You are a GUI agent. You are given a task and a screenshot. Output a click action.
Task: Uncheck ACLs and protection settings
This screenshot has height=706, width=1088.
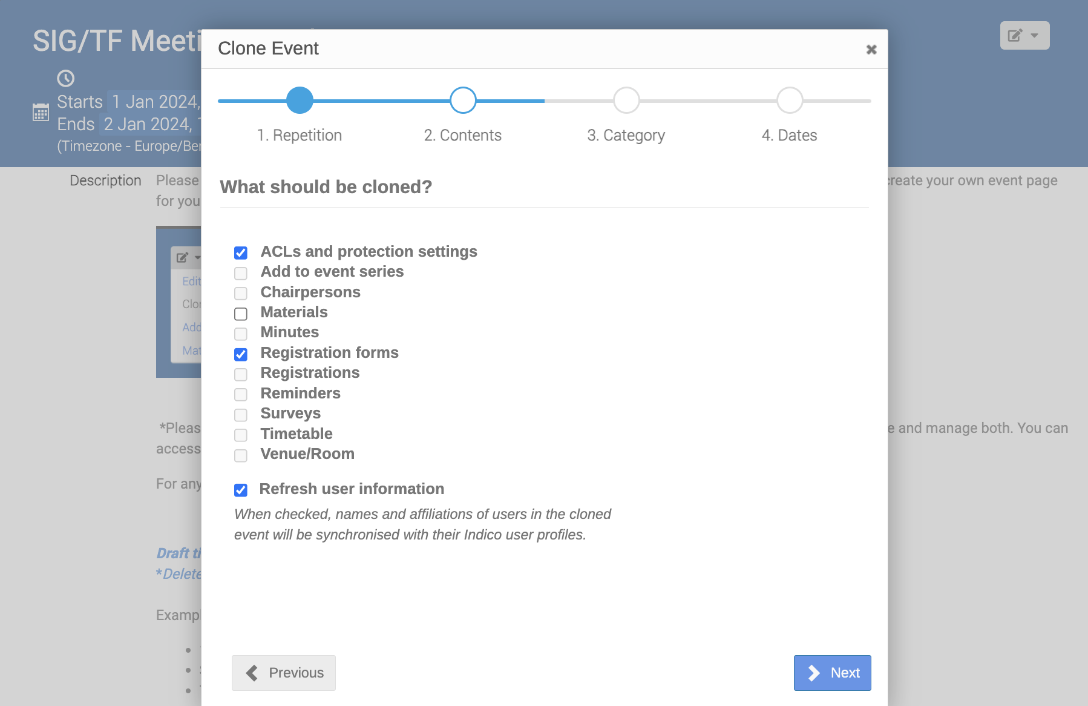click(x=241, y=253)
